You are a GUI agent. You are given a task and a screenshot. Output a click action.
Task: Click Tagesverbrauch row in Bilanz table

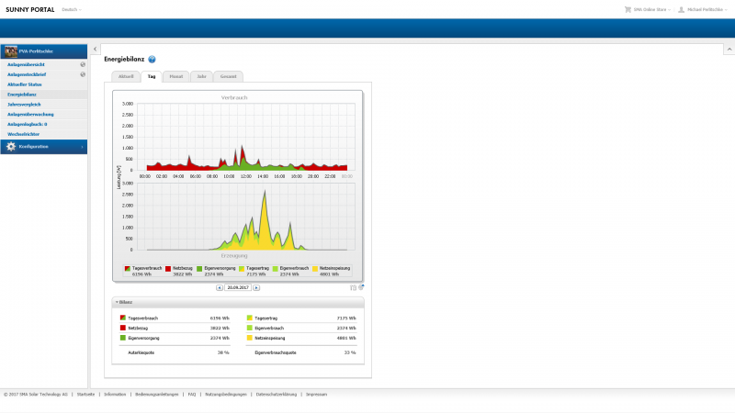click(175, 318)
